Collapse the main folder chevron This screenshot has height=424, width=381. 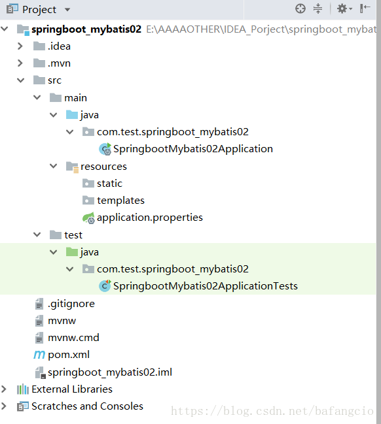(37, 97)
